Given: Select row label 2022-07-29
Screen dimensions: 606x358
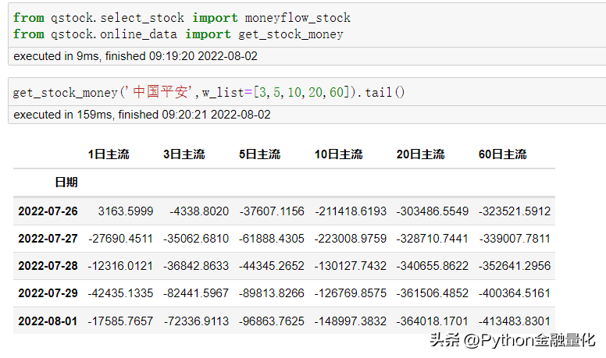Looking at the screenshot, I should (x=48, y=293).
